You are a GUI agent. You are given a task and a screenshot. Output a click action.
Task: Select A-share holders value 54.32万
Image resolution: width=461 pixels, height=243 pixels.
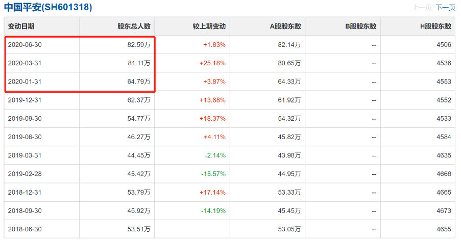(x=289, y=119)
